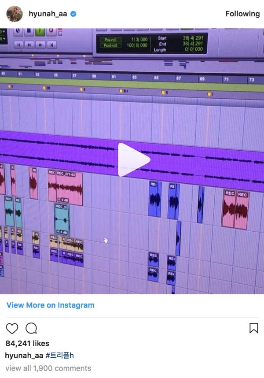This screenshot has height=378, width=264.
Task: Toggle the Following button
Action: click(242, 14)
